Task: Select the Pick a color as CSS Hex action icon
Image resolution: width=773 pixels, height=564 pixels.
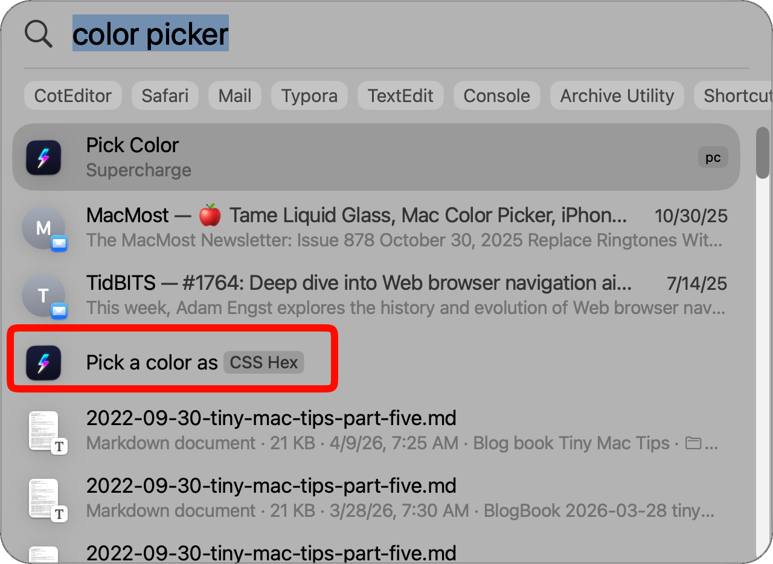Action: [43, 362]
